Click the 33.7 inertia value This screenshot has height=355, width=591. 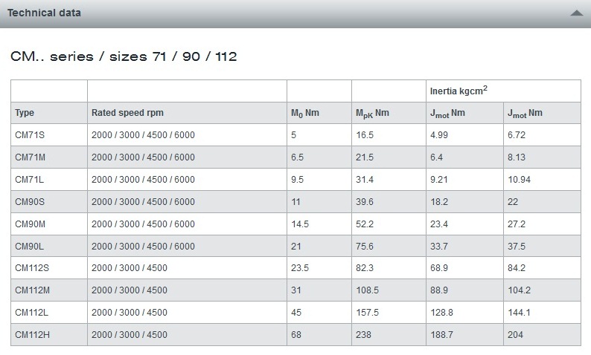[x=439, y=247]
